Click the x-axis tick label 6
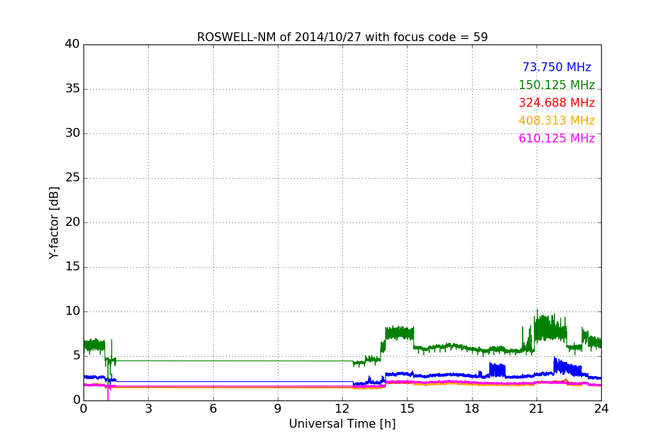668x445 pixels. [213, 408]
